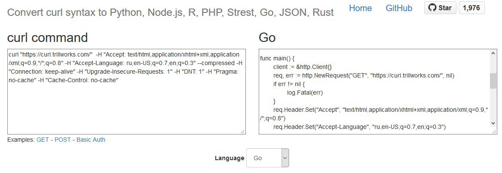This screenshot has height=173, width=502.
Task: Click the curl command textarea resize handle
Action: click(x=243, y=131)
